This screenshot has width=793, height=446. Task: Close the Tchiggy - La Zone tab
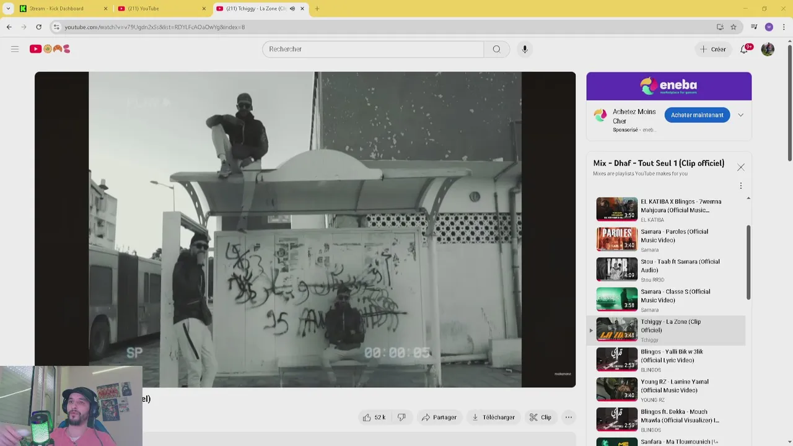tap(302, 9)
